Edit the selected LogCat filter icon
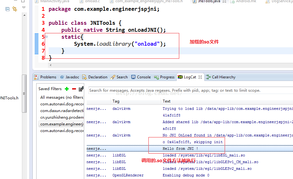Image resolution: width=293 pixels, height=179 pixels. (x=81, y=89)
